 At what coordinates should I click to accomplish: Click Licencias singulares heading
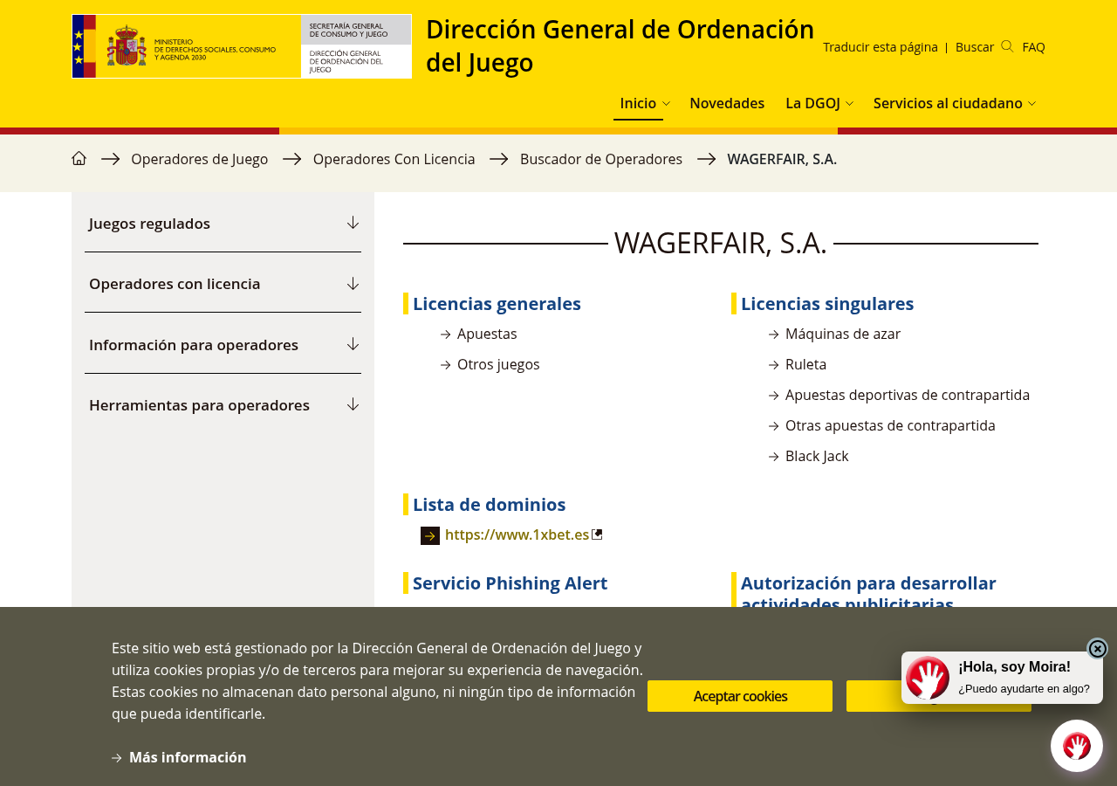pyautogui.click(x=827, y=304)
